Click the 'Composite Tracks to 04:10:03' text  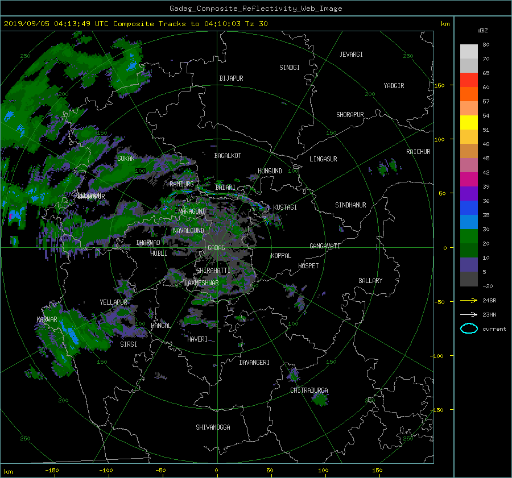click(x=177, y=24)
